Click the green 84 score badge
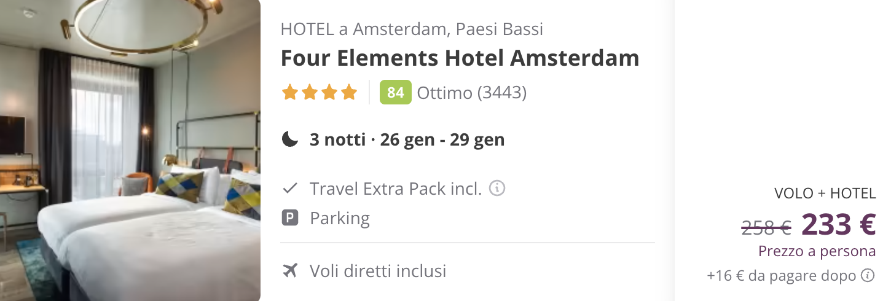Viewport: 891px width, 301px height. click(x=395, y=92)
